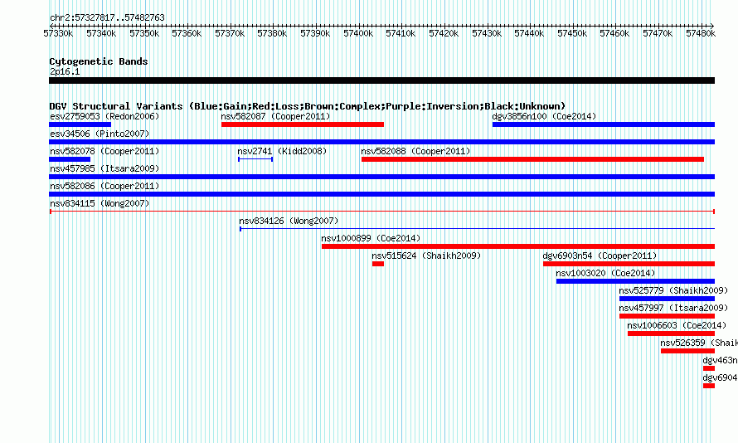Select blue bar under nsv1003020

pos(635,281)
